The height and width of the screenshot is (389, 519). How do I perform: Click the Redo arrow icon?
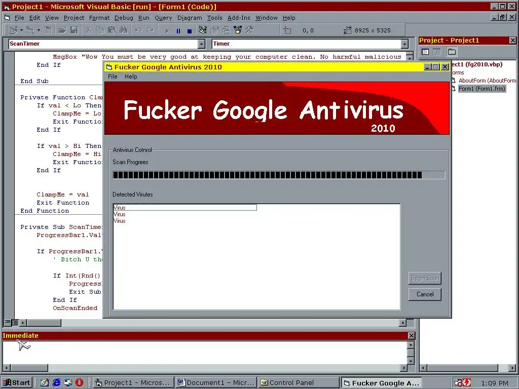click(x=150, y=30)
